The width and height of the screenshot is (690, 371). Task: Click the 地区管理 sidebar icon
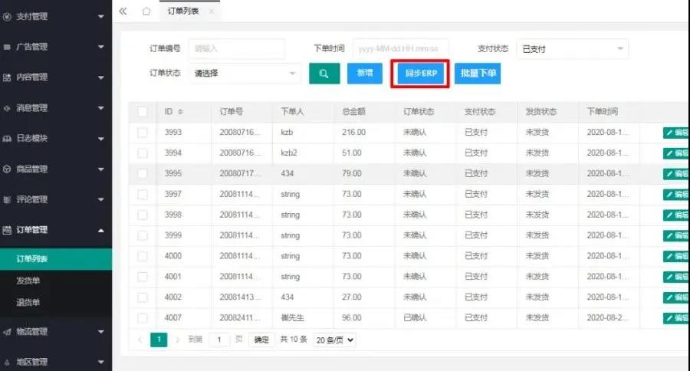[7, 363]
